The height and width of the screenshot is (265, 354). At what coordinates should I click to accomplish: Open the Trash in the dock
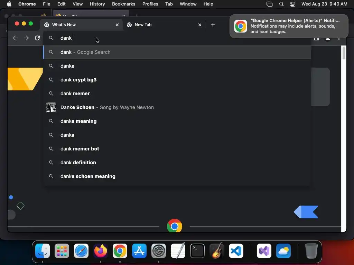coord(311,251)
